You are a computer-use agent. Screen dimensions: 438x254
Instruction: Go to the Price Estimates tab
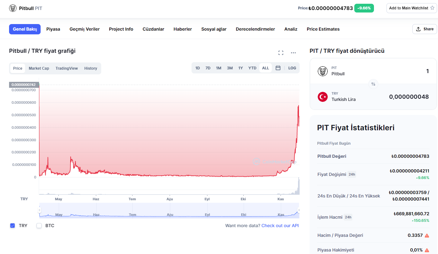pos(323,29)
